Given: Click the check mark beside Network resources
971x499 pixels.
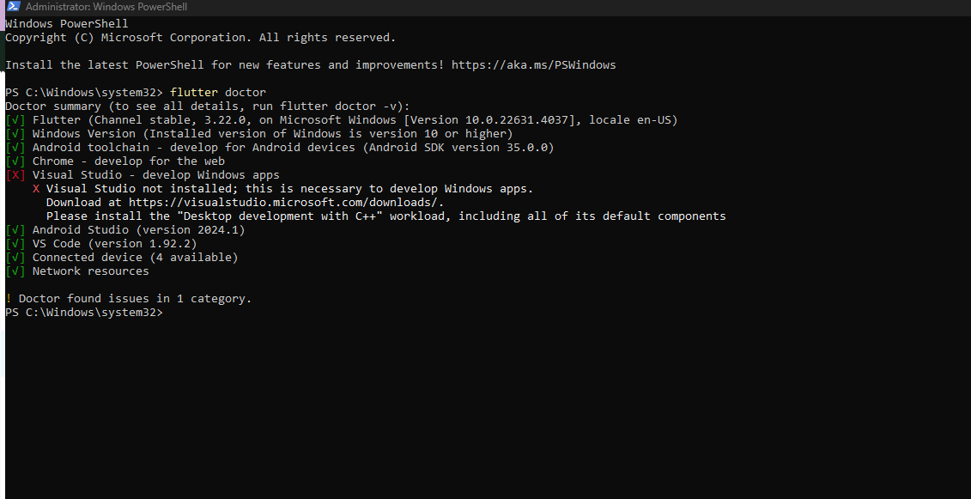Looking at the screenshot, I should pos(15,271).
